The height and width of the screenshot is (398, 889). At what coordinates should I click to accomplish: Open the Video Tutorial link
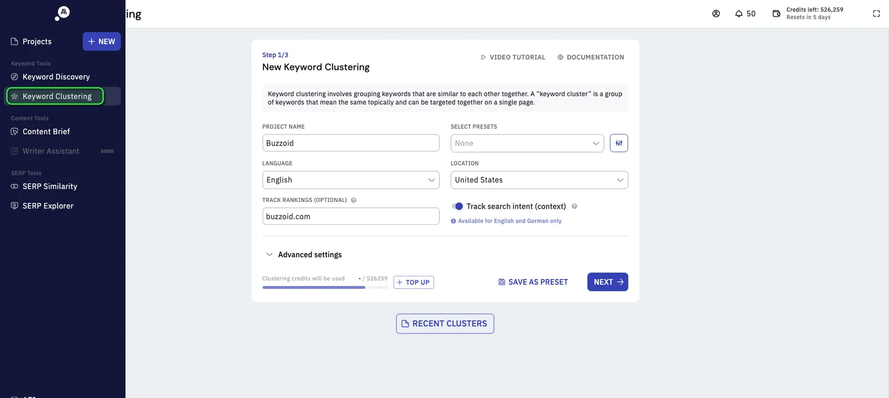pos(513,57)
